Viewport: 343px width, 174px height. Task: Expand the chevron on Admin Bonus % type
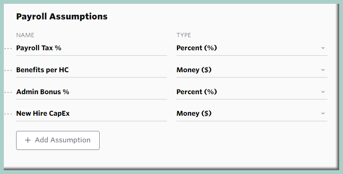coord(323,92)
